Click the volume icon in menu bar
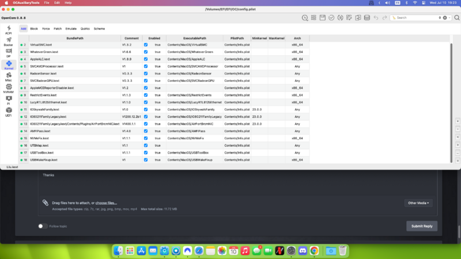The width and height of the screenshot is (461, 259). [388, 3]
